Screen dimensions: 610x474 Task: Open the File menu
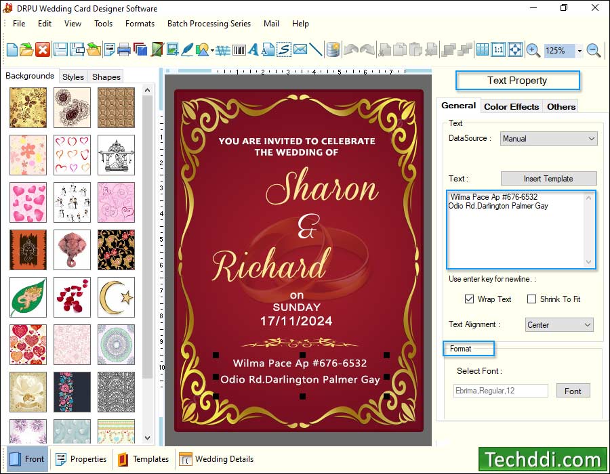click(x=19, y=24)
